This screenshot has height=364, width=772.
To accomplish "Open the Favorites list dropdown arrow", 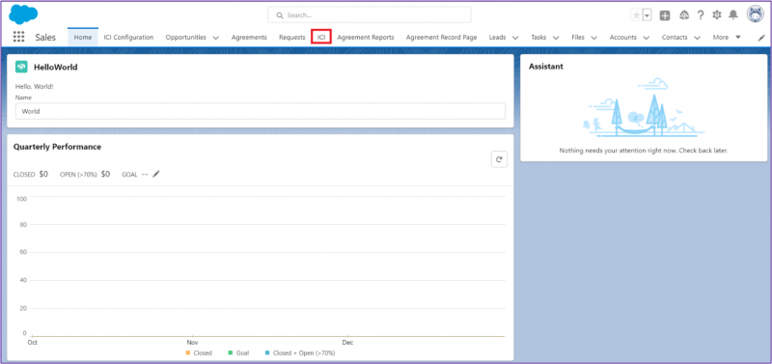I will point(647,15).
